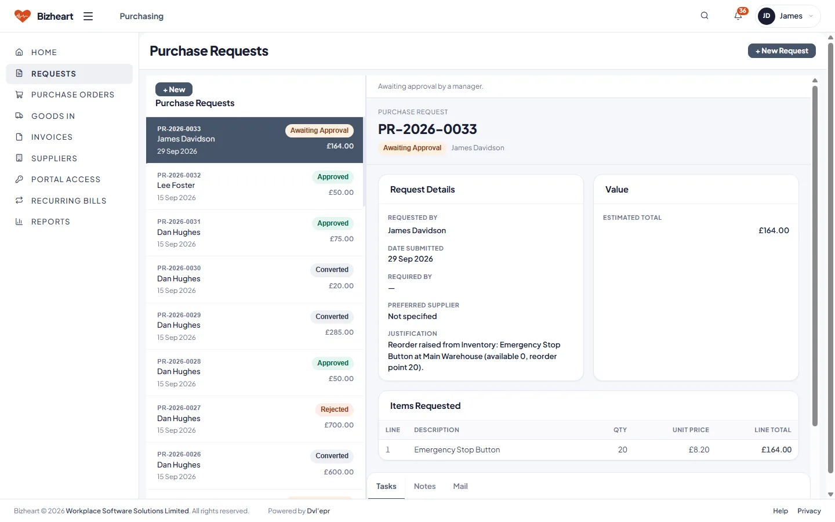Open the Privacy link in footer
Image resolution: width=835 pixels, height=522 pixels.
809,511
